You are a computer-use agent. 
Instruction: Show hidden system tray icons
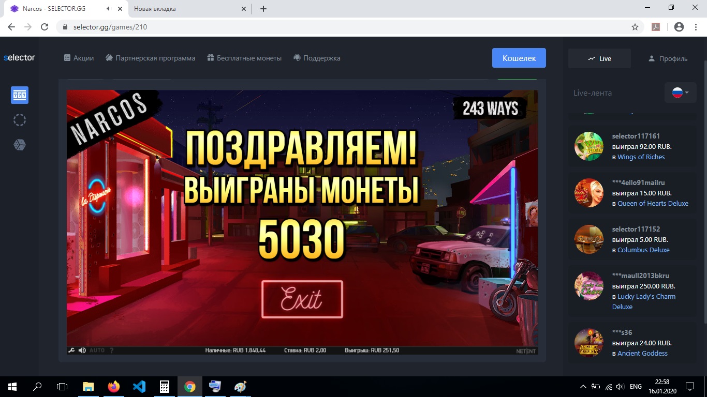(583, 387)
